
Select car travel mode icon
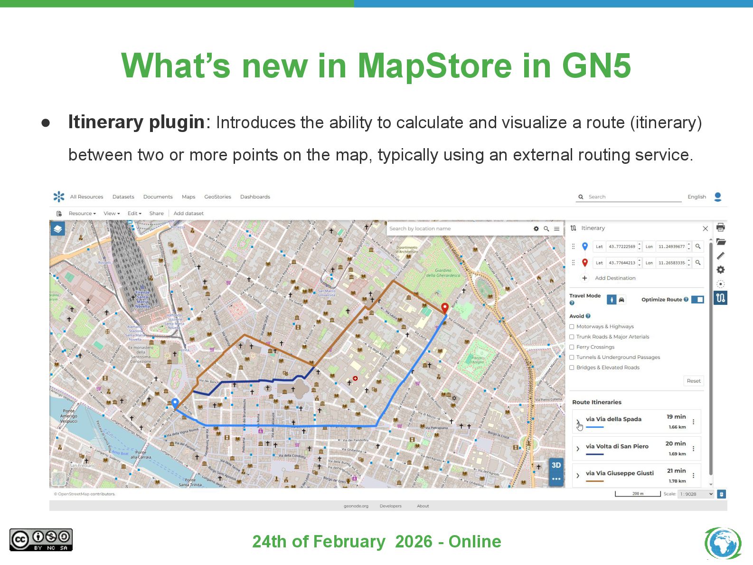pos(621,300)
